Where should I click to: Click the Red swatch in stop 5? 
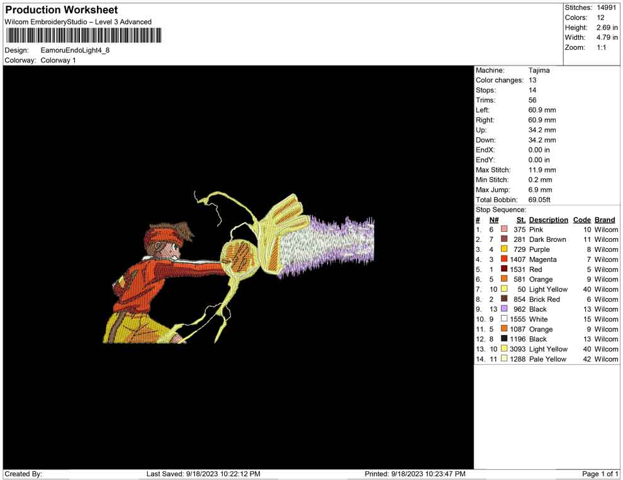pos(504,270)
